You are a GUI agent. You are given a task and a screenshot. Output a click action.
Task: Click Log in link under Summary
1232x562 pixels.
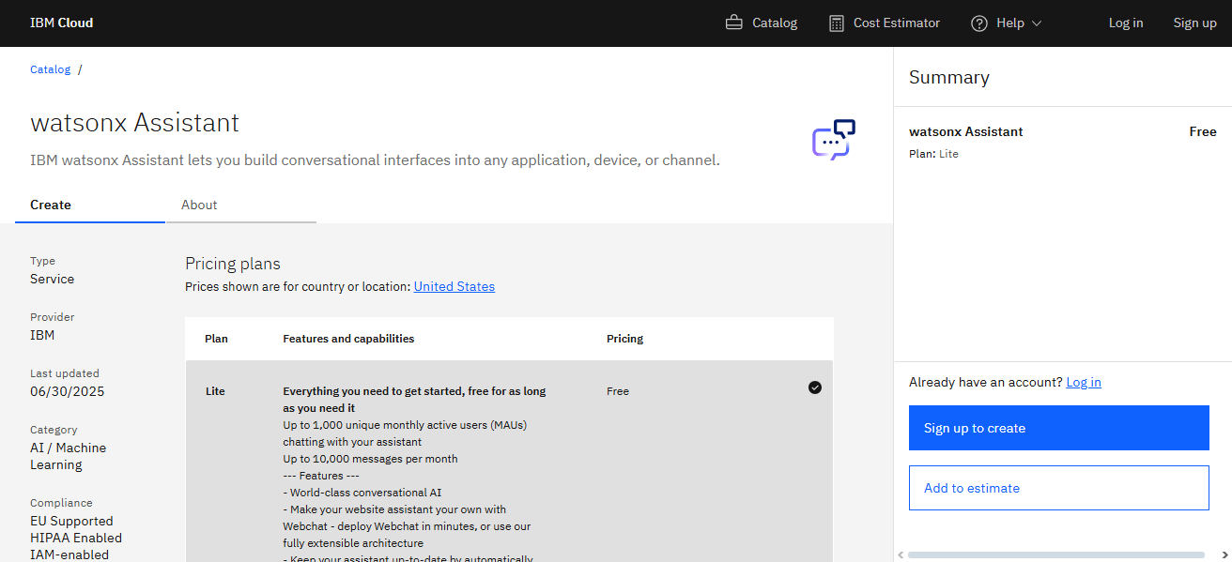pos(1084,382)
